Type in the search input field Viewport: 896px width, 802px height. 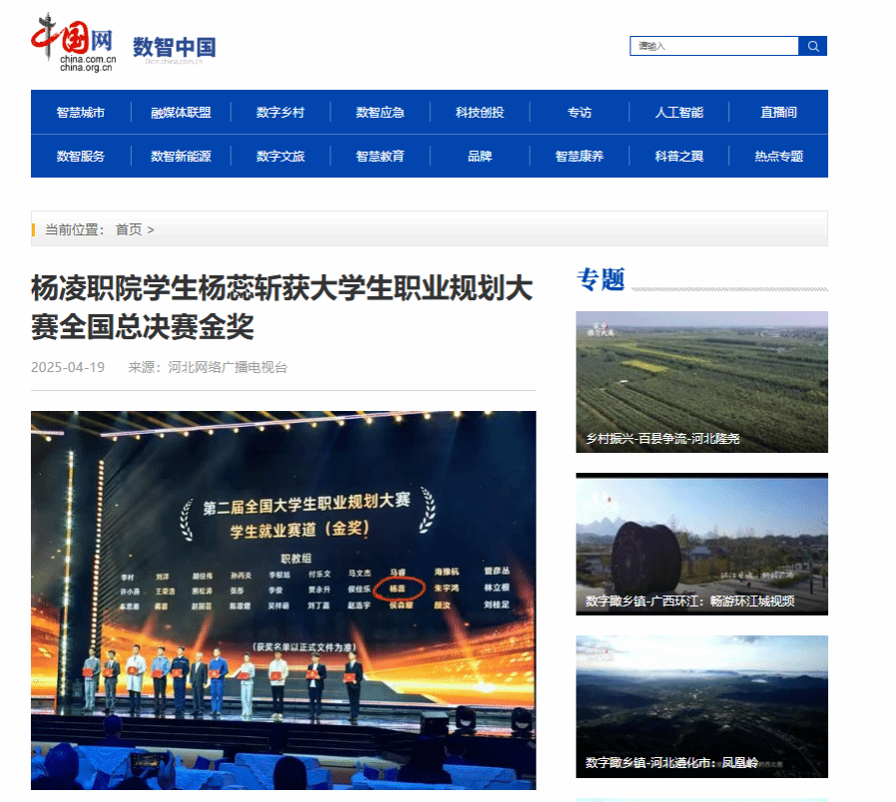(713, 46)
